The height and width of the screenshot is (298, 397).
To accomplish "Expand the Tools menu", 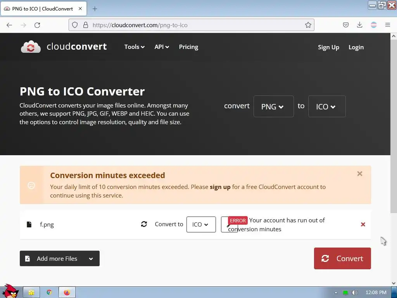I will point(135,47).
